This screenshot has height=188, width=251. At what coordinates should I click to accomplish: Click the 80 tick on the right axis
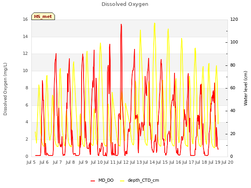pos(233,65)
